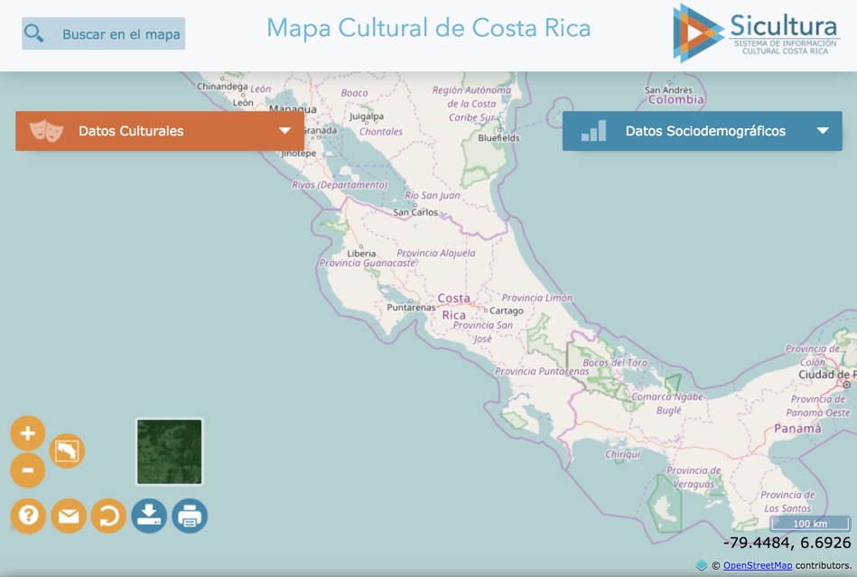Click the layers icon beside attribution

pyautogui.click(x=702, y=565)
